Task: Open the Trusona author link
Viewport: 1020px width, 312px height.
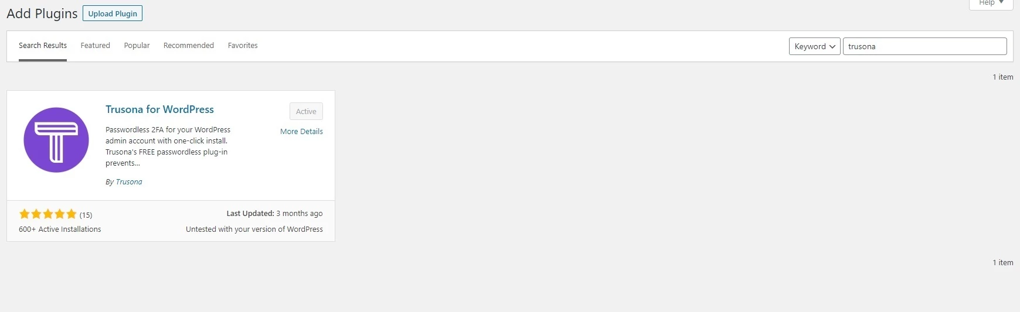Action: pyautogui.click(x=129, y=182)
